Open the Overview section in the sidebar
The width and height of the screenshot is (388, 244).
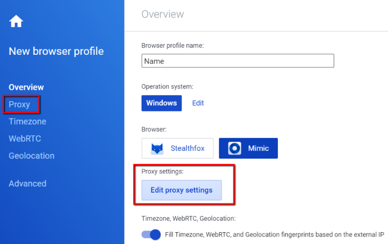pos(26,87)
